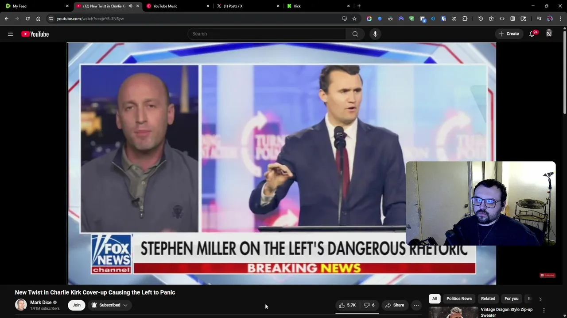Open the notifications bell
Viewport: 567px width, 318px height.
[x=532, y=34]
